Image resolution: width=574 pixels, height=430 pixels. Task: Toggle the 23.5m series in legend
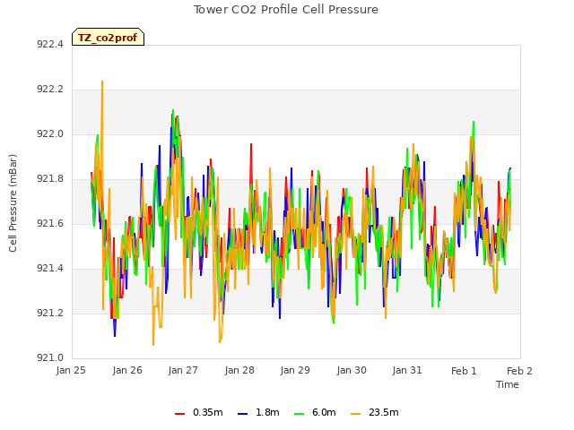click(375, 412)
